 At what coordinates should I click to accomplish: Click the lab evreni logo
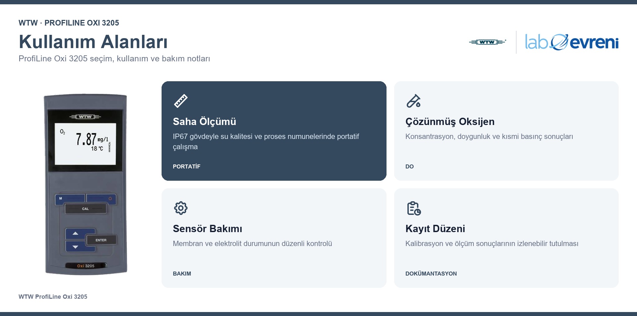coord(572,42)
